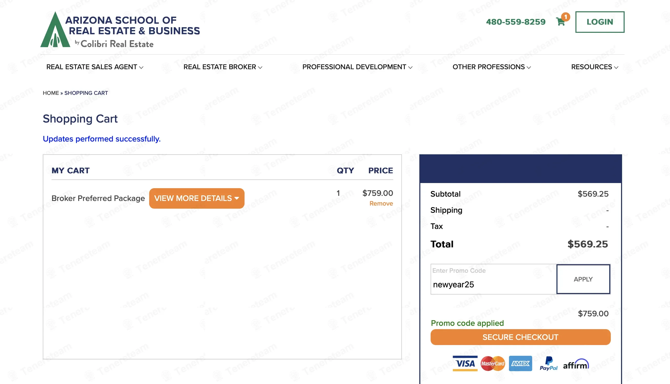This screenshot has width=670, height=384.
Task: Open Real Estate Sales Agent menu
Action: click(x=95, y=67)
